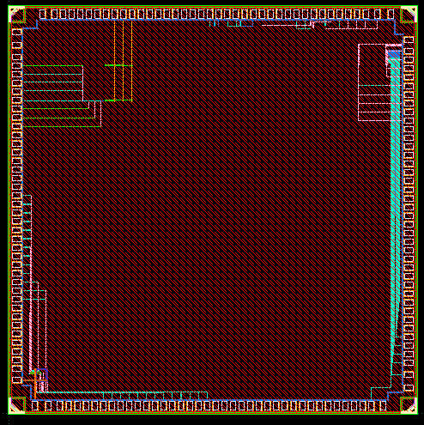Select the orange dashed vertical wires at upper left

123,61
